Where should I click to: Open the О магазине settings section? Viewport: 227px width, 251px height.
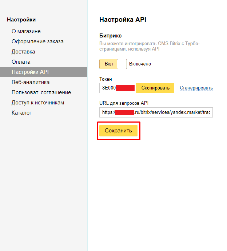tap(26, 31)
